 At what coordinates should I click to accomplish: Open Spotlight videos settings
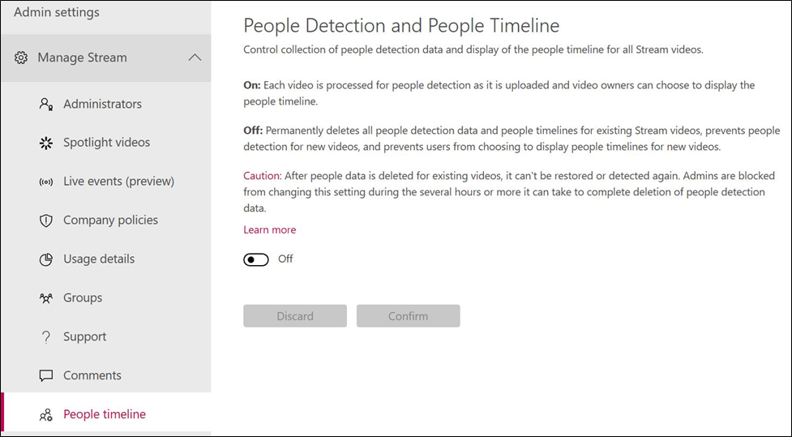(105, 143)
